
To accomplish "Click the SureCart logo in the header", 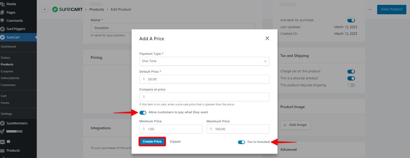I will click(x=67, y=9).
